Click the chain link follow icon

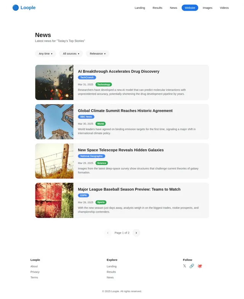click(192, 266)
